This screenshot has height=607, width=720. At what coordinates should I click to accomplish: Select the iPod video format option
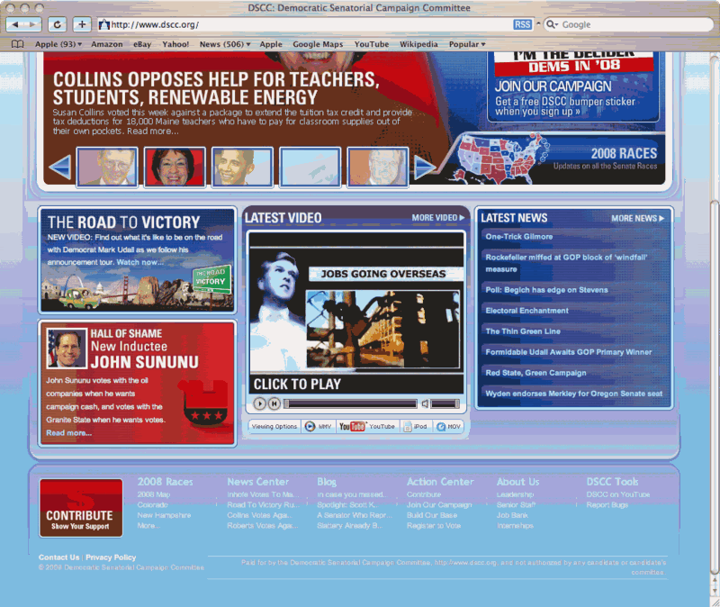[415, 426]
